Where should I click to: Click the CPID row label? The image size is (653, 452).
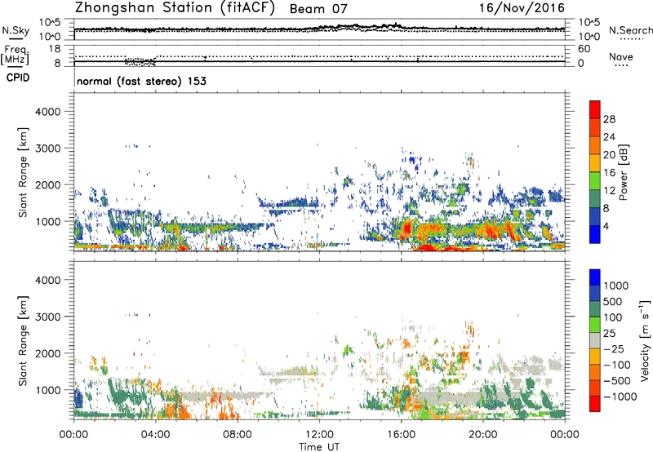17,78
